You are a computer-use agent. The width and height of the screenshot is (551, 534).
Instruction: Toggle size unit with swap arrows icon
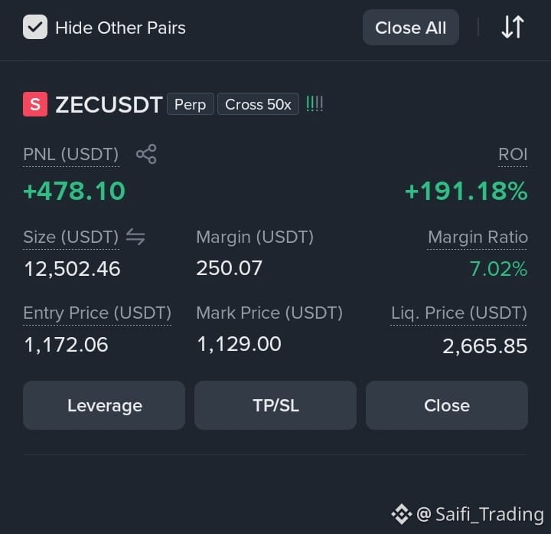[x=135, y=237]
